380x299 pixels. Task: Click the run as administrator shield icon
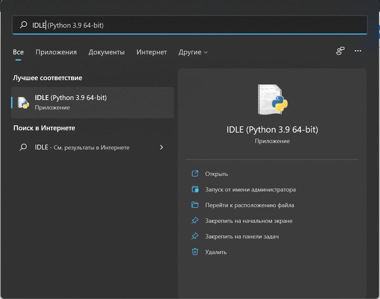point(195,189)
